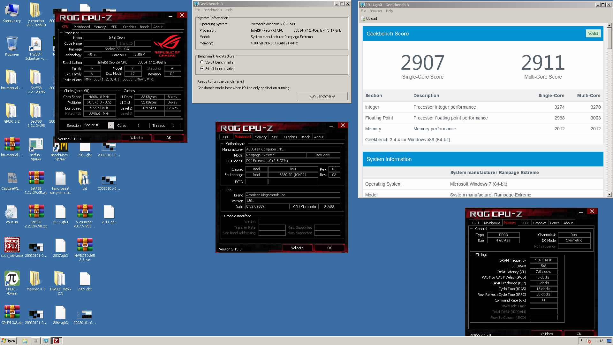Click Validate in the Memory CPU-Z window

pos(547,333)
